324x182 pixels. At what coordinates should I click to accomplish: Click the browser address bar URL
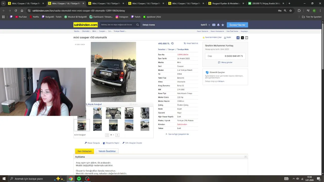click(79, 11)
